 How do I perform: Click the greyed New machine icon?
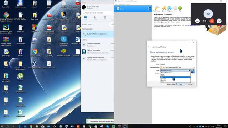tap(175, 9)
